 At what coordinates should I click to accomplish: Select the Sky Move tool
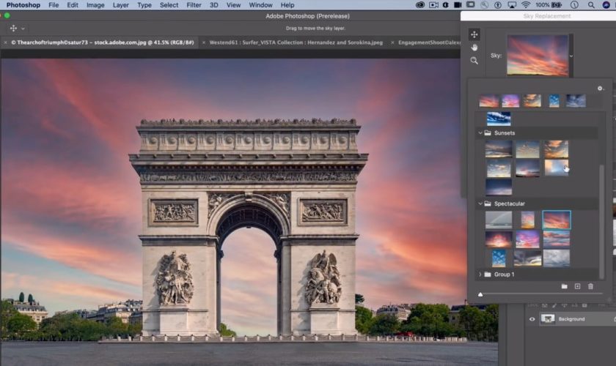(x=474, y=34)
